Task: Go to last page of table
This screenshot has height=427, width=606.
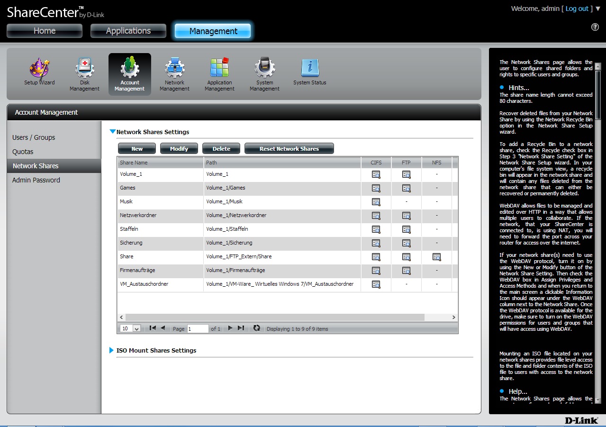Action: click(241, 328)
